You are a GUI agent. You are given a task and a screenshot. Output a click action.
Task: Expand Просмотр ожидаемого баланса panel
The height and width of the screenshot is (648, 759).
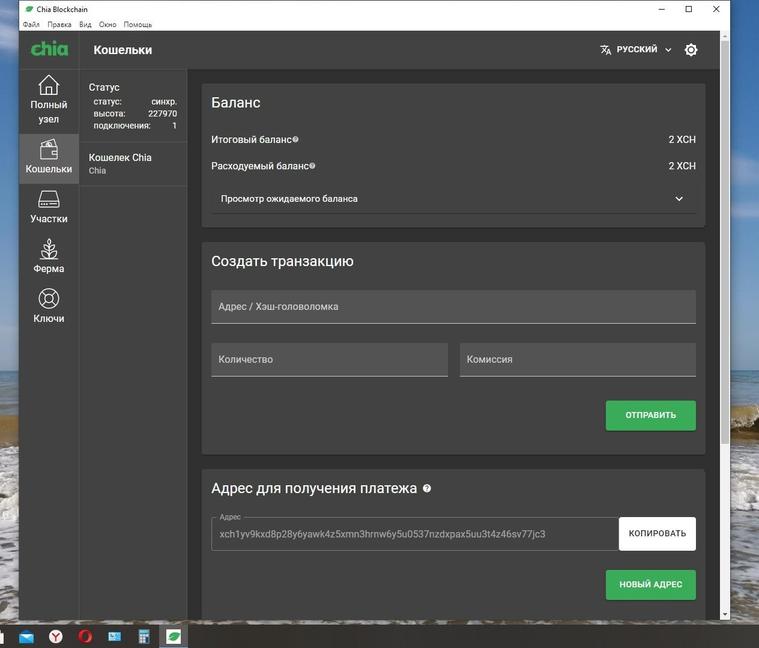pos(453,199)
